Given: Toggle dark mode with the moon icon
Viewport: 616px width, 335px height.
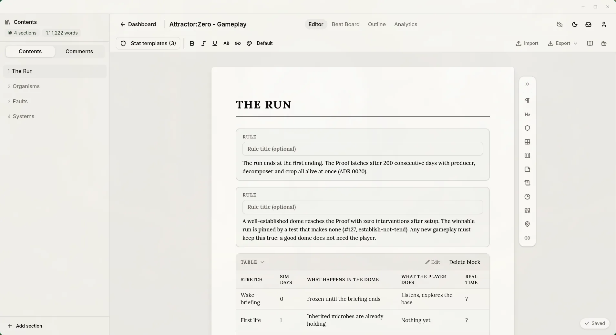Looking at the screenshot, I should (575, 24).
